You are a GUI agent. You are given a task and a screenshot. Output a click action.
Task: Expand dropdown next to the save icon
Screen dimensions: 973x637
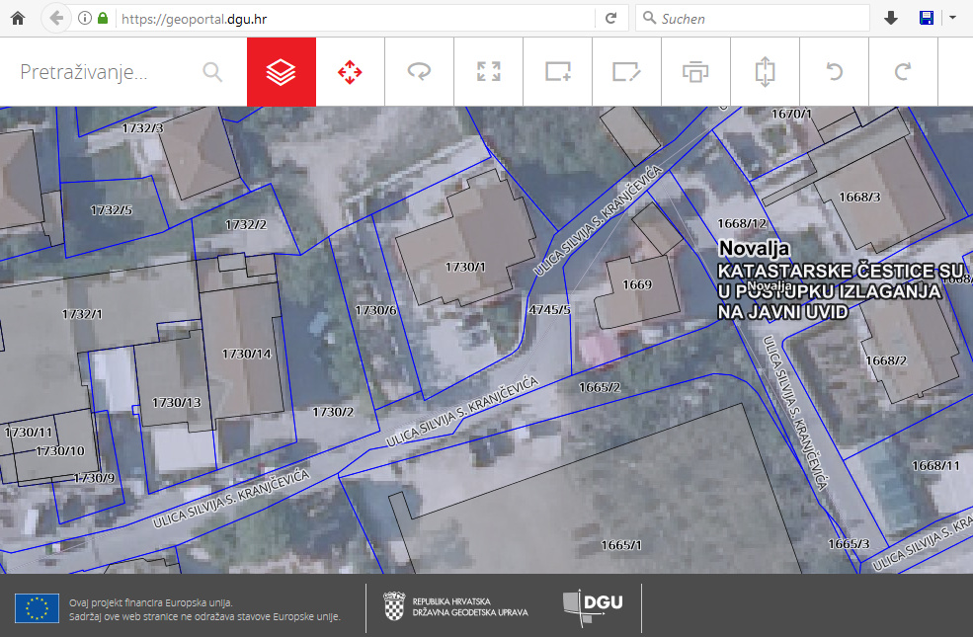(x=952, y=18)
